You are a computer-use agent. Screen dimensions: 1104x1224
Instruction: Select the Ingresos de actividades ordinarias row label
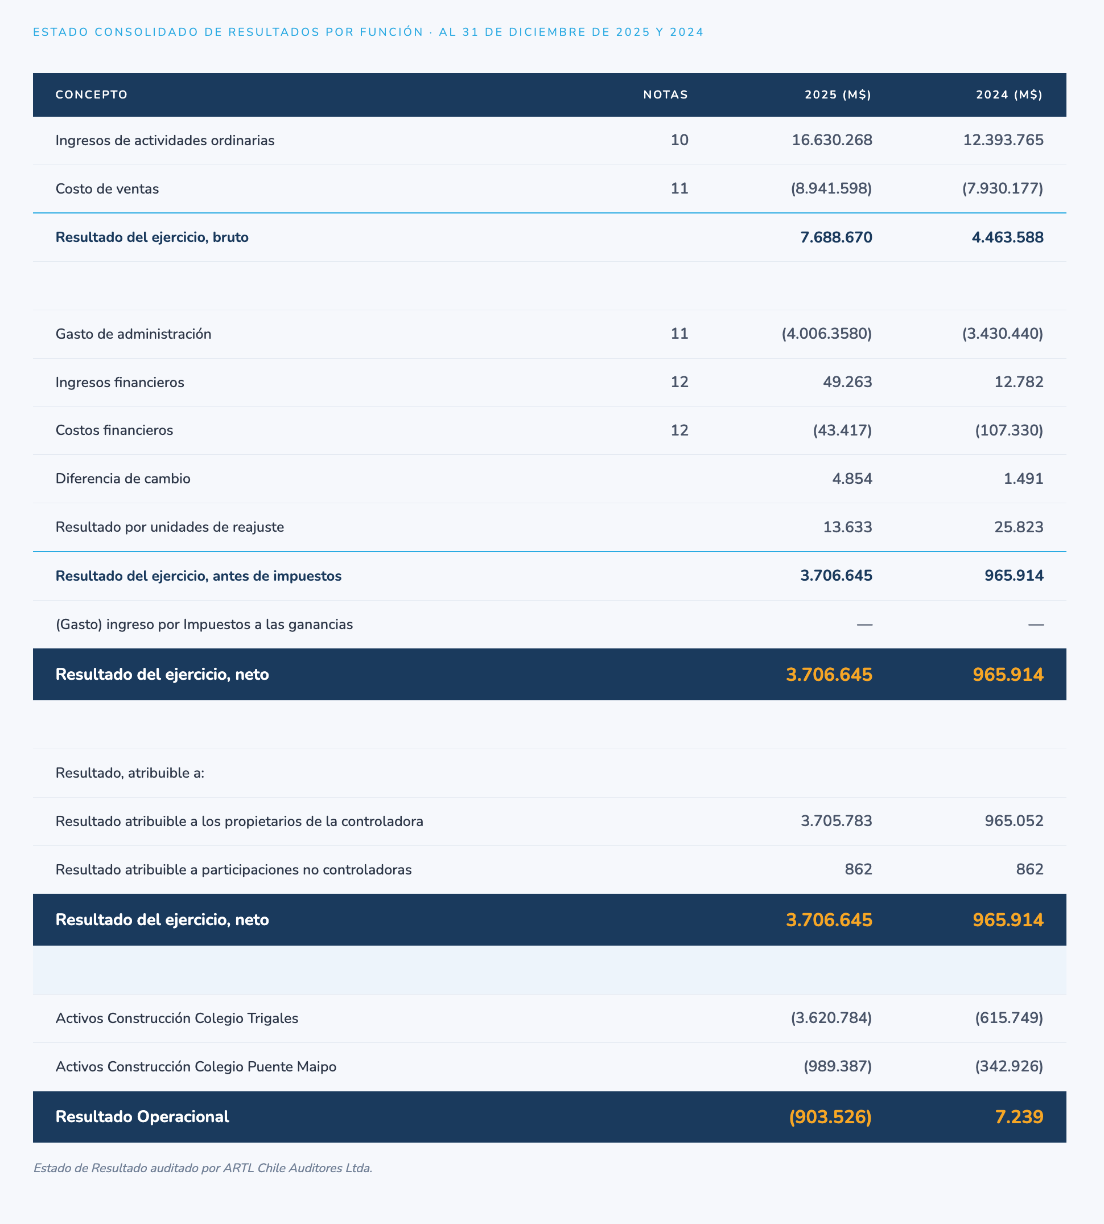pyautogui.click(x=165, y=141)
